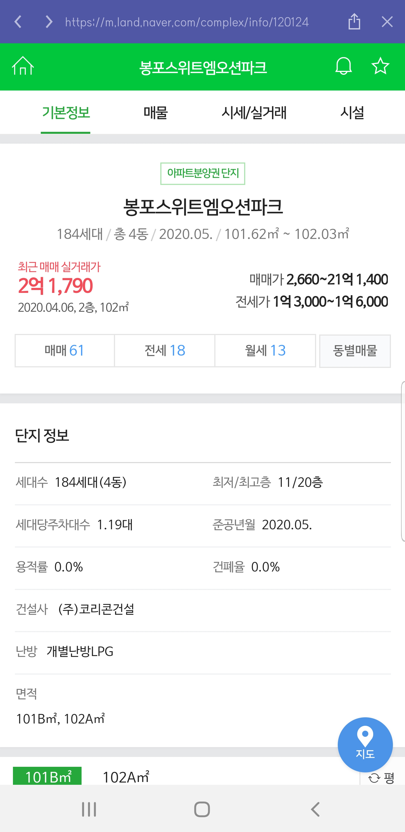Screen dimensions: 405x832
Task: Close the browser page with X
Action: 387,22
